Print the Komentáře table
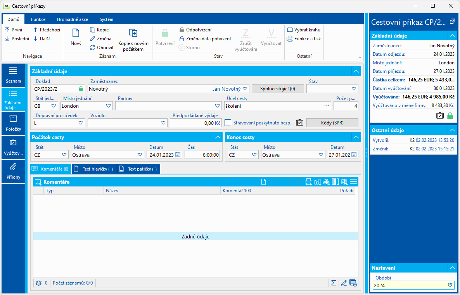Screen dimensions: 460x295 [308, 182]
